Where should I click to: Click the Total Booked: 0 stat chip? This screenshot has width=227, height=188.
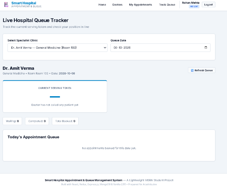(65, 121)
